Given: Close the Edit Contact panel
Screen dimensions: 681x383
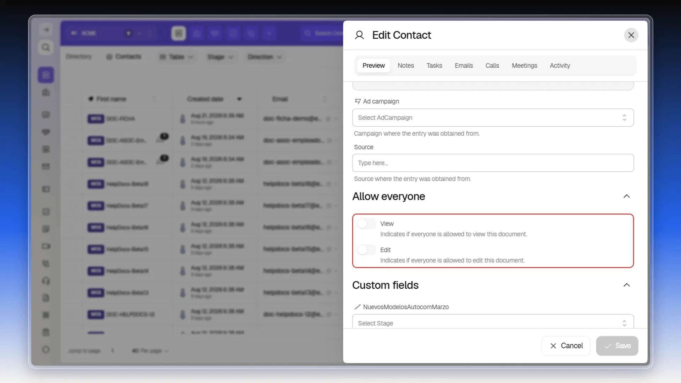Looking at the screenshot, I should point(631,35).
